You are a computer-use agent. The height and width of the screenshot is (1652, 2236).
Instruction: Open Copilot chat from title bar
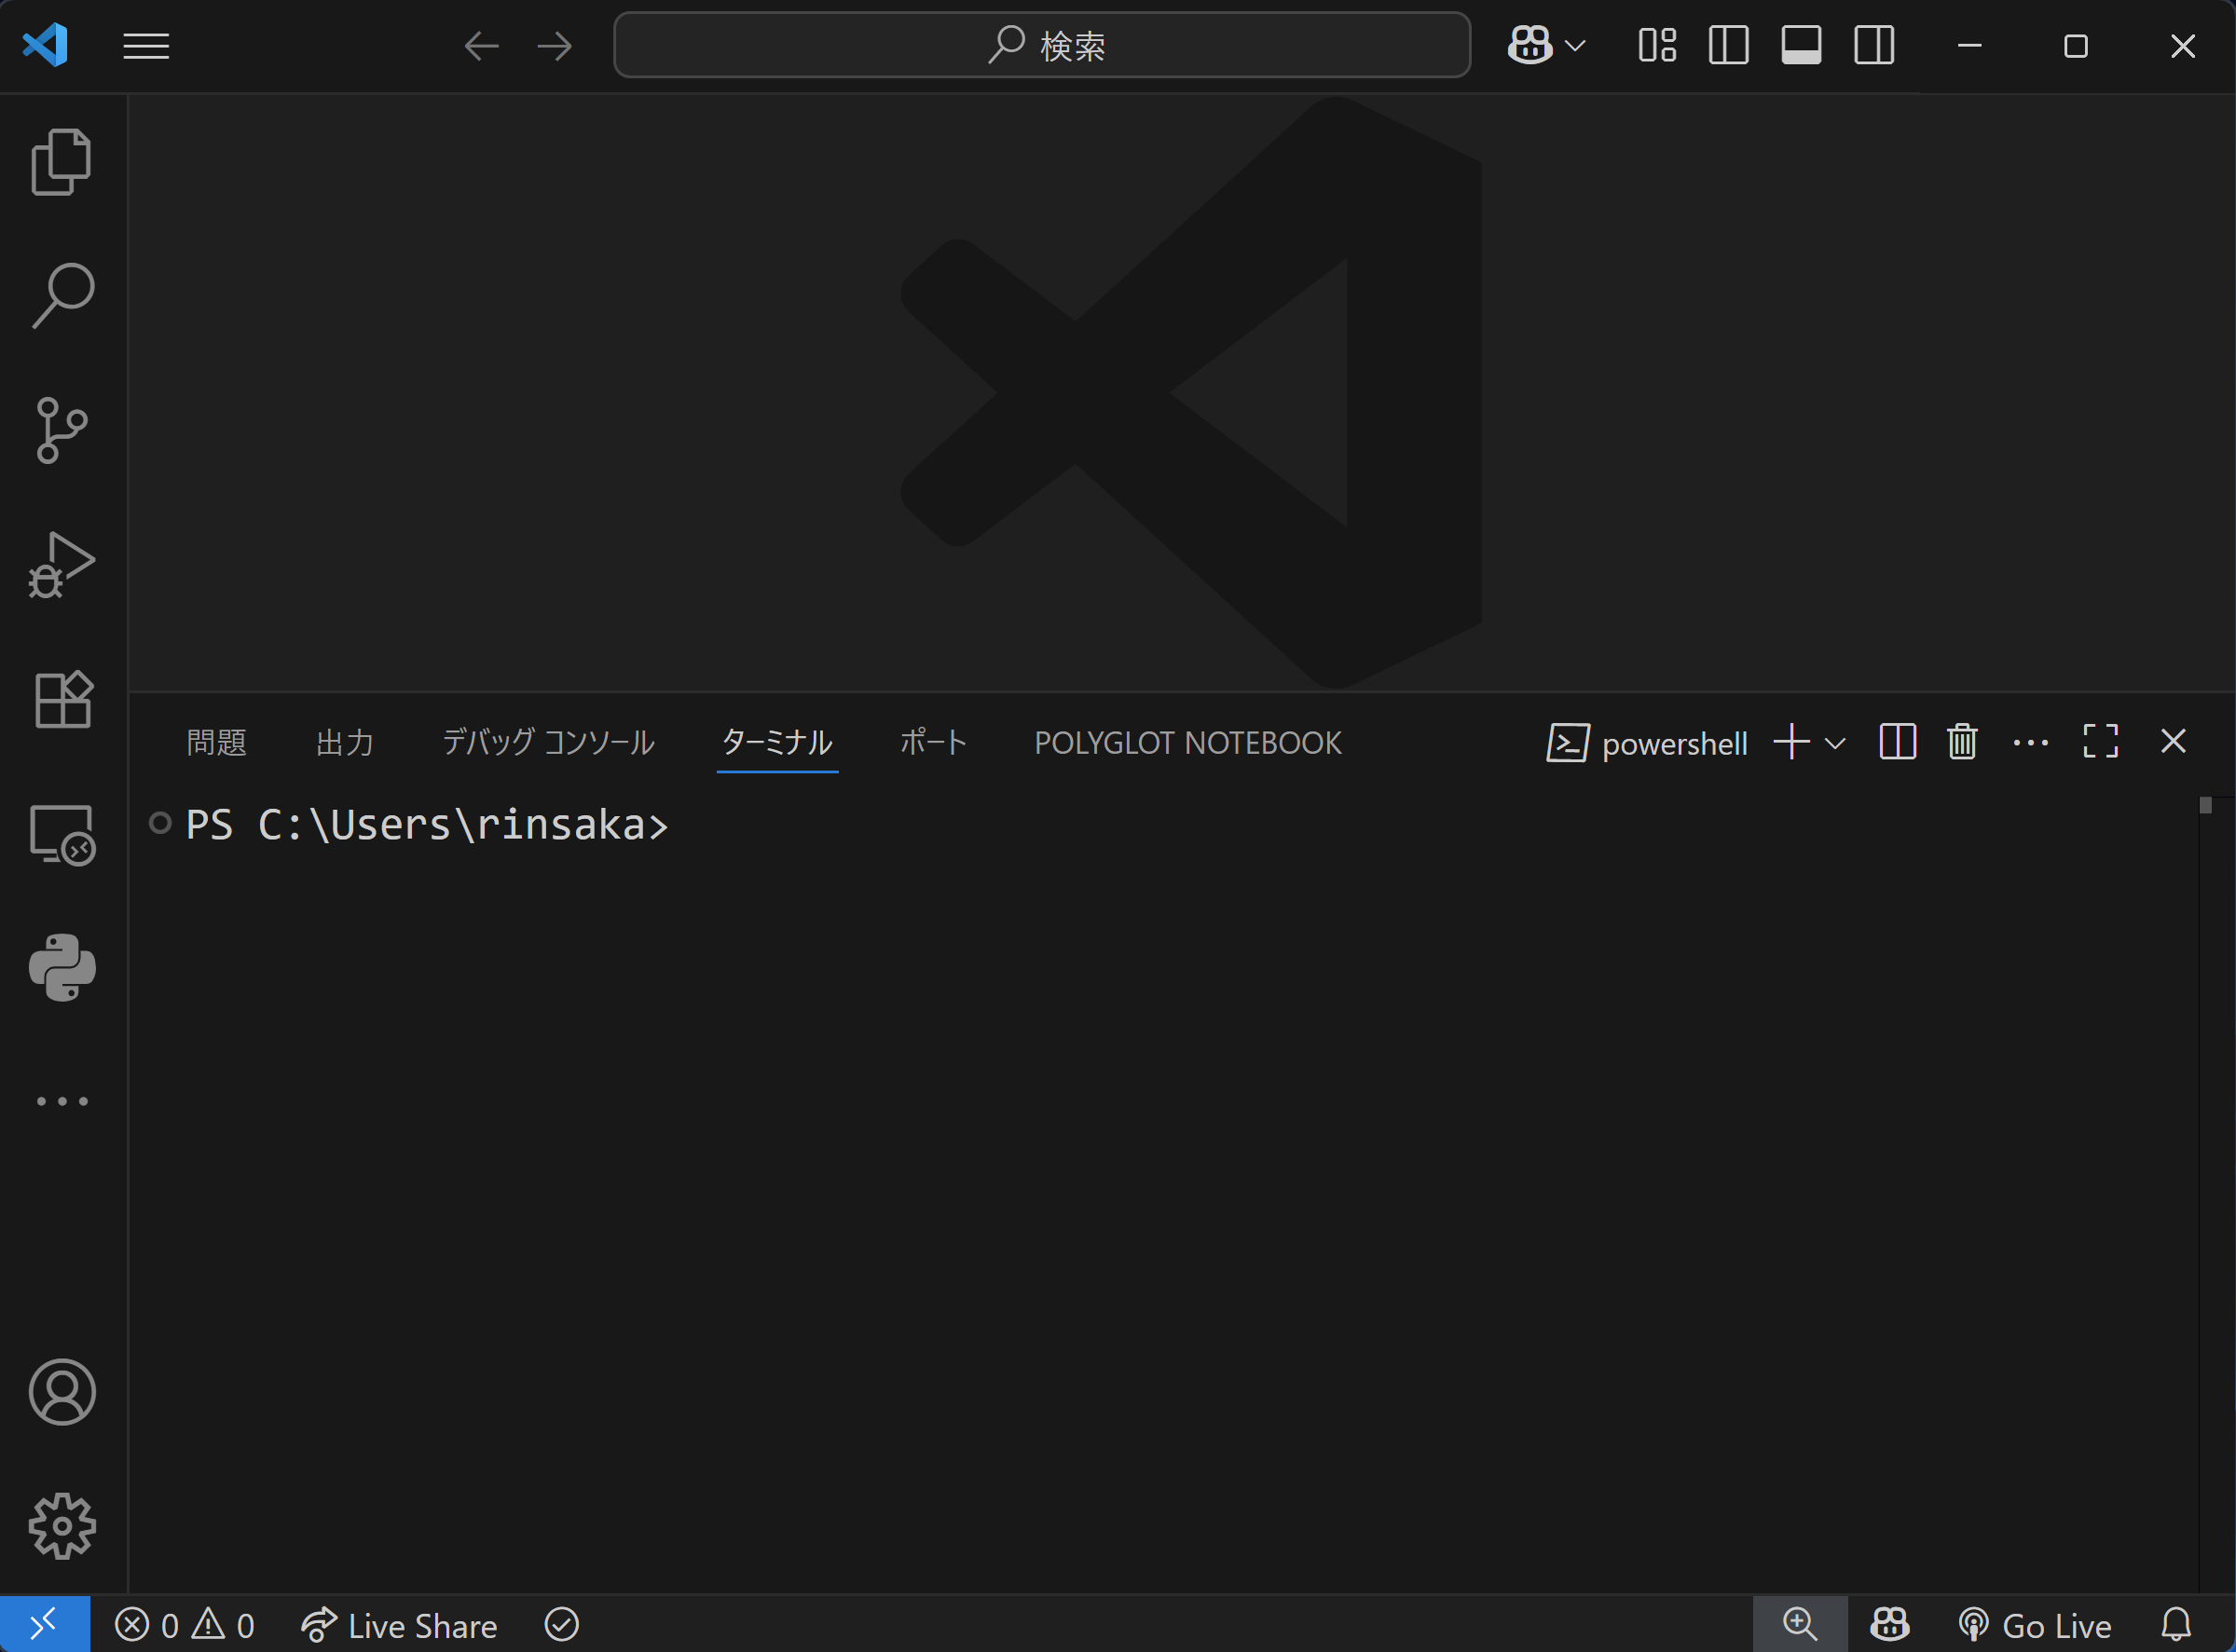pos(1529,45)
